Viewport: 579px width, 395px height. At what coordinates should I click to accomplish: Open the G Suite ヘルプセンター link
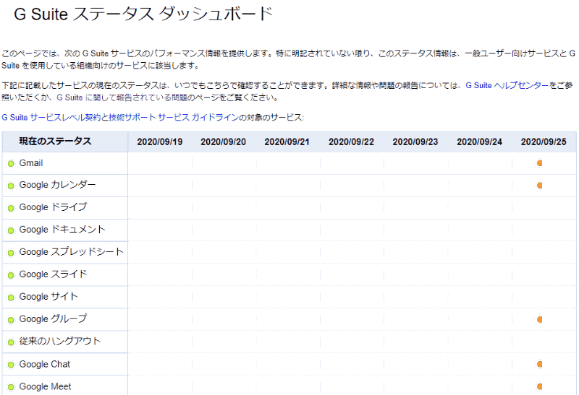(x=507, y=85)
